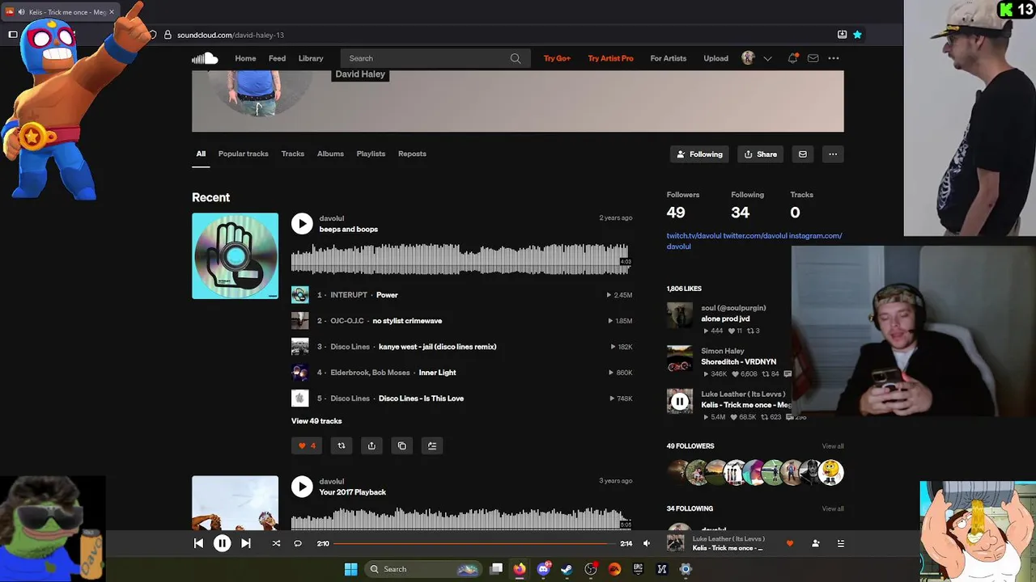Image resolution: width=1036 pixels, height=582 pixels.
Task: Go to Home in SoundCloud nav
Action: click(x=245, y=58)
